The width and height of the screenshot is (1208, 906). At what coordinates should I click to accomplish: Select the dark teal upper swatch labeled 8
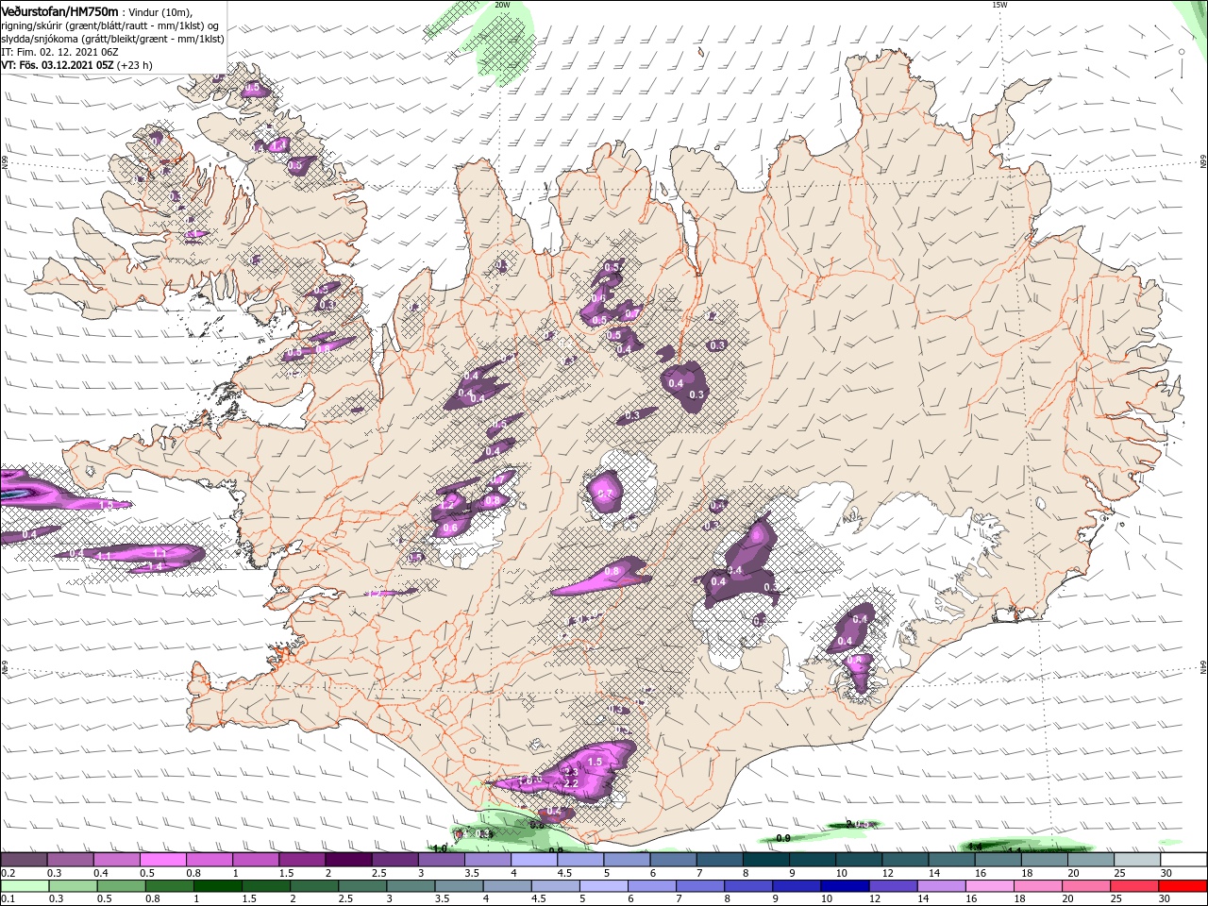pos(766,860)
